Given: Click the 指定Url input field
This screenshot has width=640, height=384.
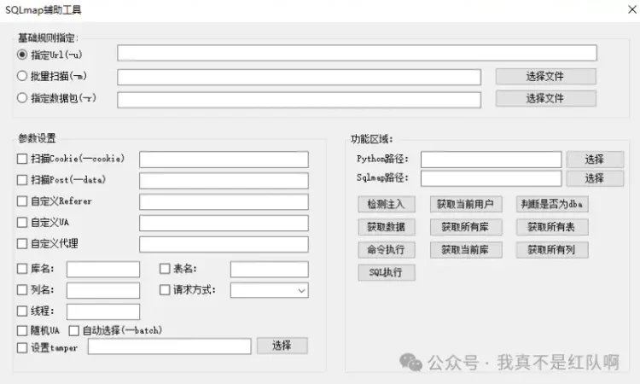Looking at the screenshot, I should tap(357, 53).
